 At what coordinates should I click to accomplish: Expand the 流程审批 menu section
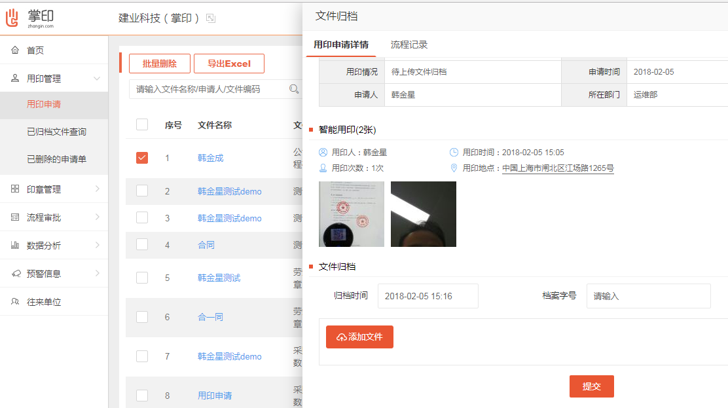click(97, 217)
